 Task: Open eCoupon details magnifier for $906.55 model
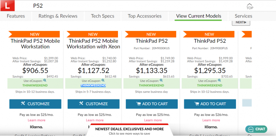click(45, 80)
